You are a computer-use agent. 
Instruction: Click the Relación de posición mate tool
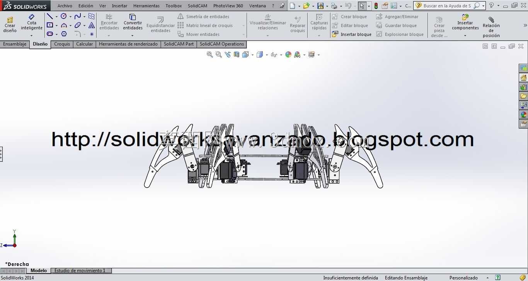click(x=491, y=27)
